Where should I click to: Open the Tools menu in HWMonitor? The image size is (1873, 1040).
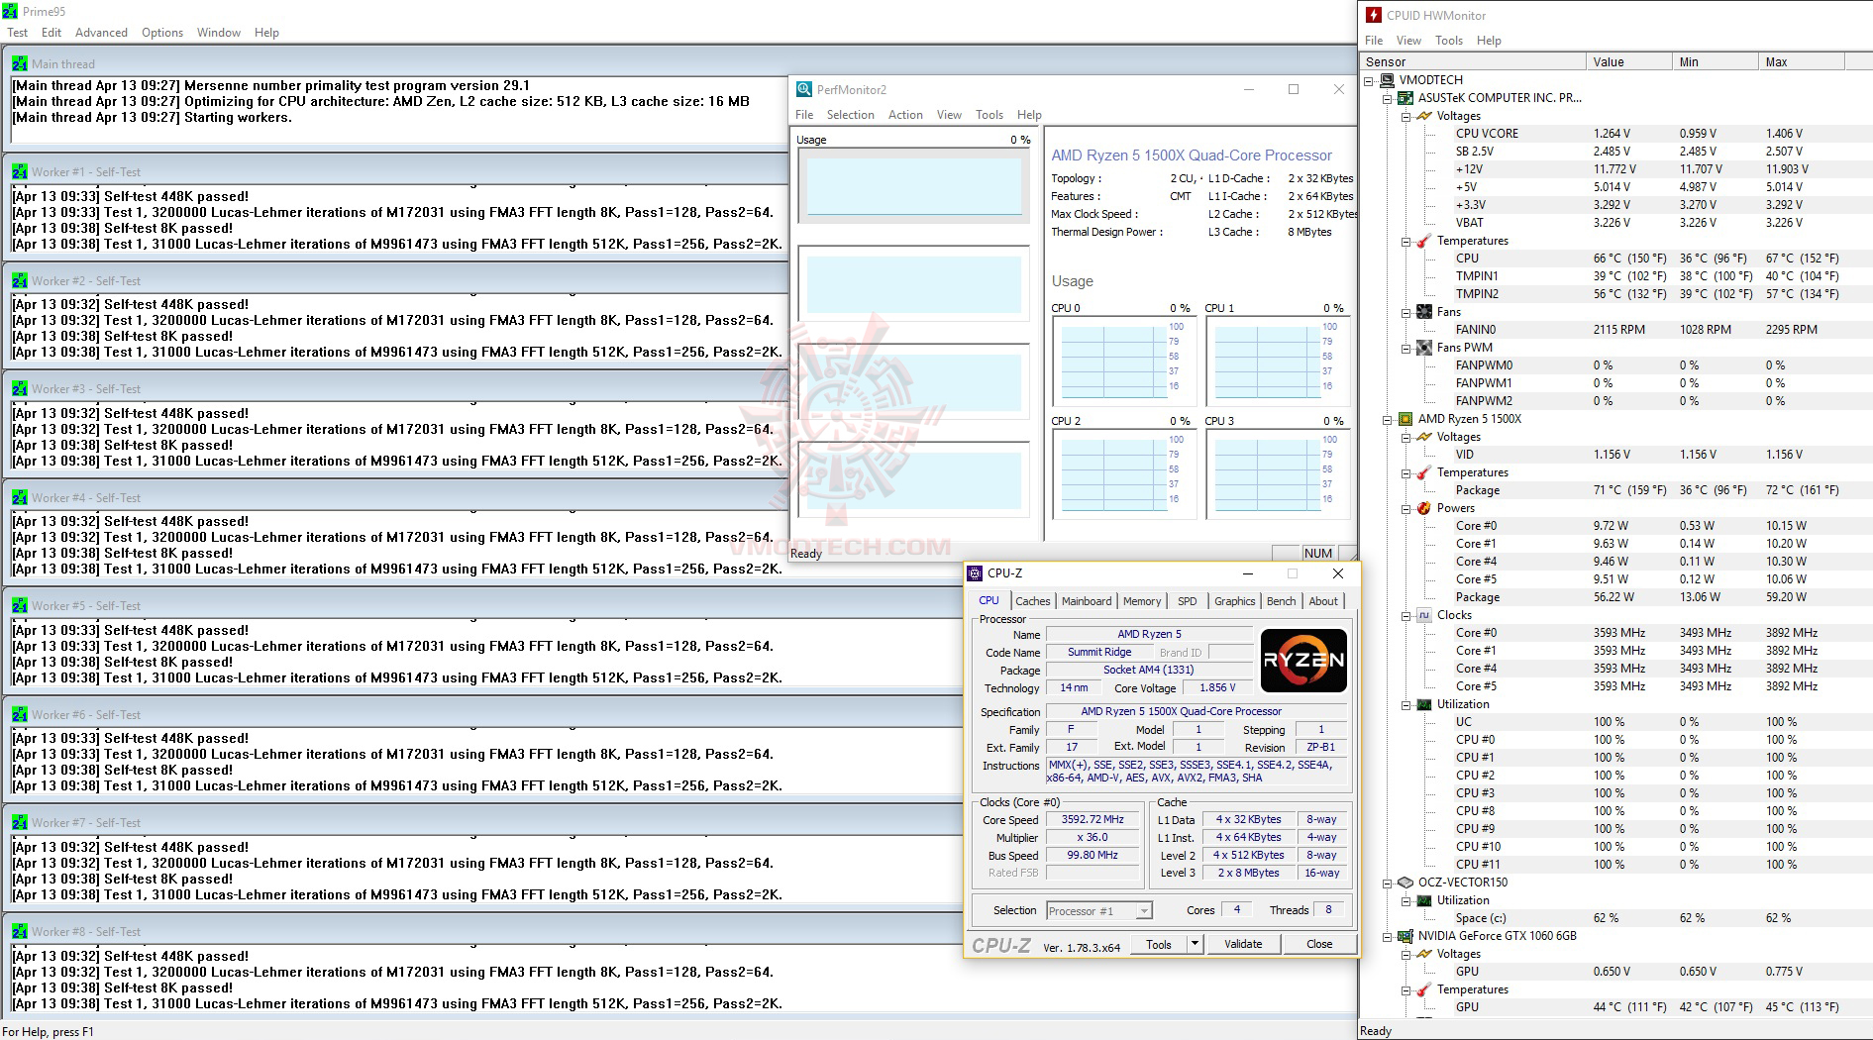(1449, 41)
